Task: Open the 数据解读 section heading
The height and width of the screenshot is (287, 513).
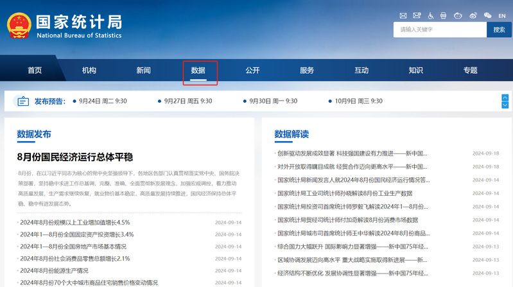Action: tap(291, 134)
